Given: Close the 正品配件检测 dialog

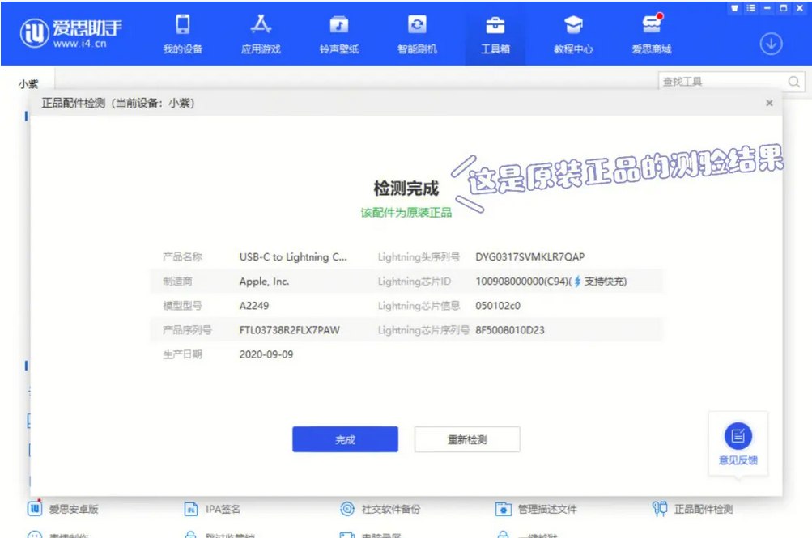Looking at the screenshot, I should [770, 103].
